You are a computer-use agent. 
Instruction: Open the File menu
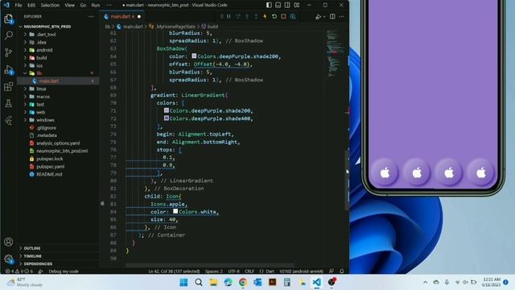pos(19,5)
